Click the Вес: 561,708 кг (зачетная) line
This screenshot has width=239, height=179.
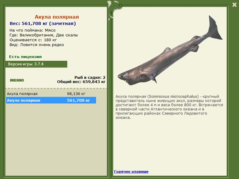pos(43,23)
